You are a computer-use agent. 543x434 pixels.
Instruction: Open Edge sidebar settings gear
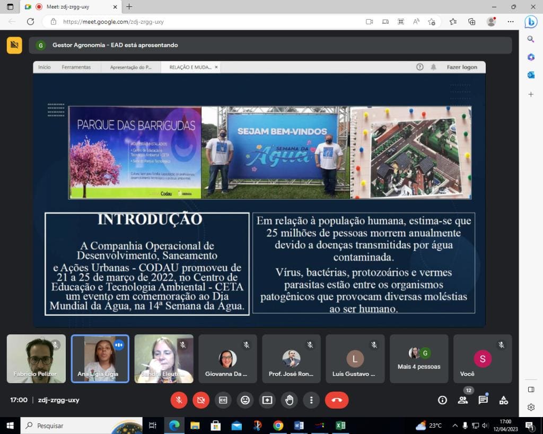(x=531, y=407)
